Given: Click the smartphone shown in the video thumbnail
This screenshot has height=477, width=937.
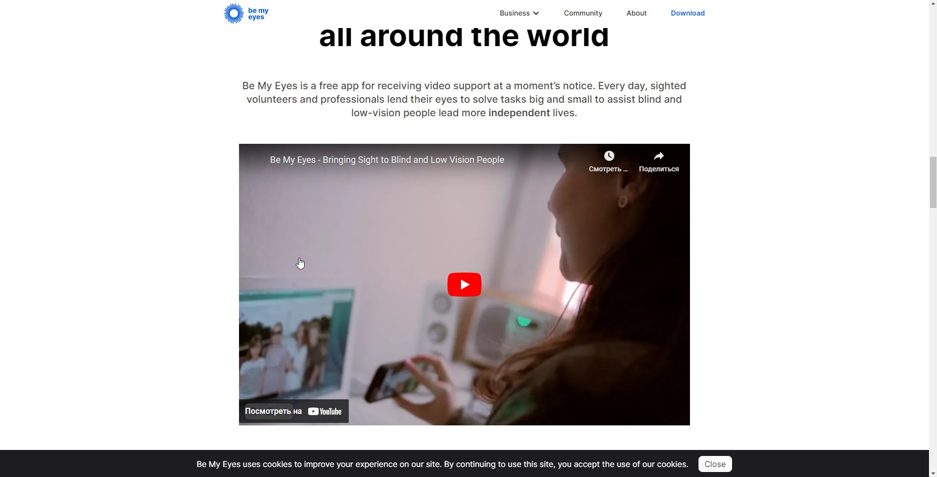Looking at the screenshot, I should [396, 381].
